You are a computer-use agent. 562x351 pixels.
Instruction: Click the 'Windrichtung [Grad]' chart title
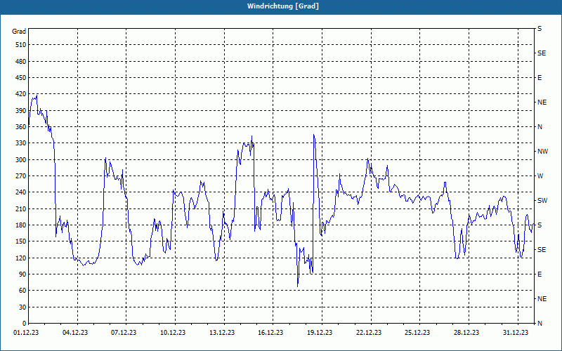283,6
